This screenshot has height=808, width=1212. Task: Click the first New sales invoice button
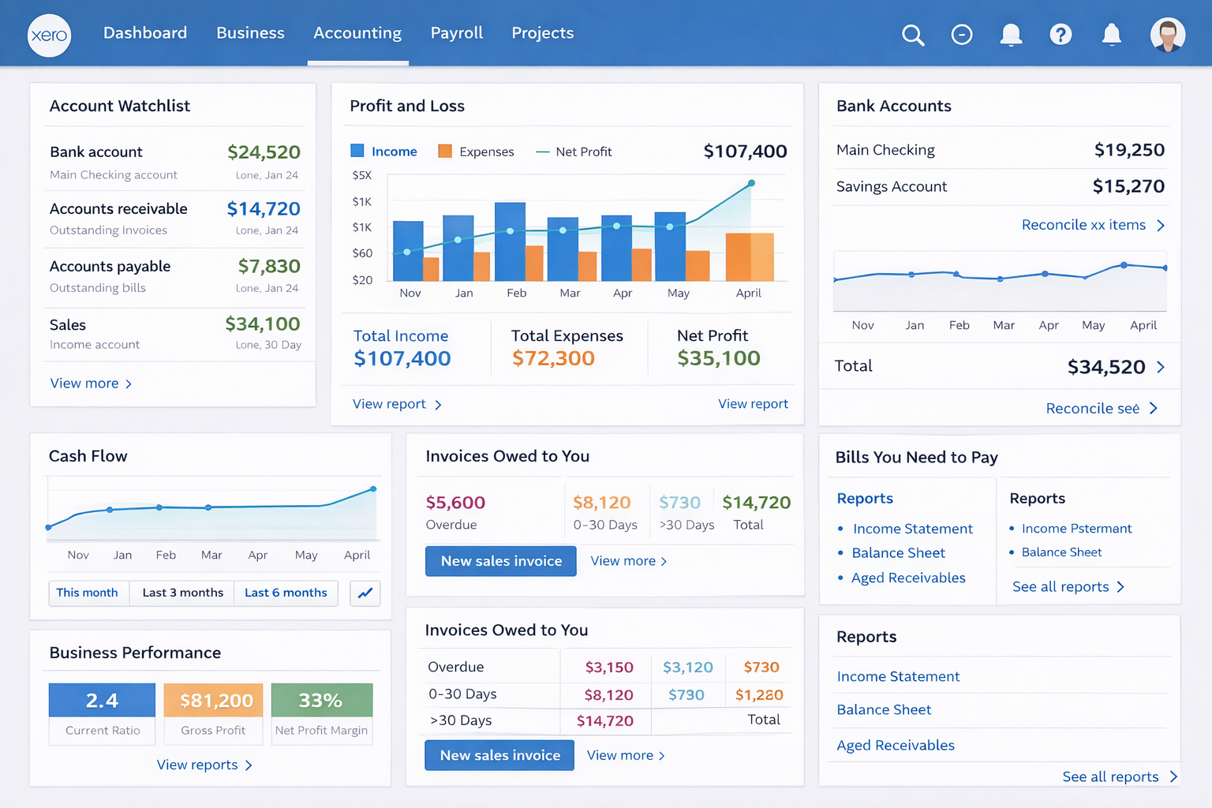[501, 561]
